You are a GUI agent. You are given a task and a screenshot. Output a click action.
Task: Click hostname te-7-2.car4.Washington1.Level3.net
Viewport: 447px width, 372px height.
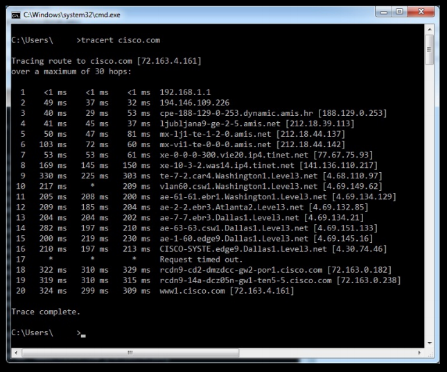click(238, 176)
